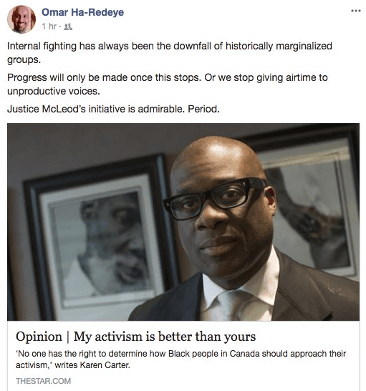This screenshot has width=366, height=391.
Task: Click the word Opinion in the headline
Action: point(39,337)
